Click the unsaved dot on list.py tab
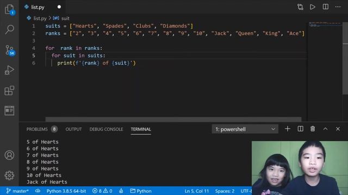The image size is (348, 195). pyautogui.click(x=59, y=7)
